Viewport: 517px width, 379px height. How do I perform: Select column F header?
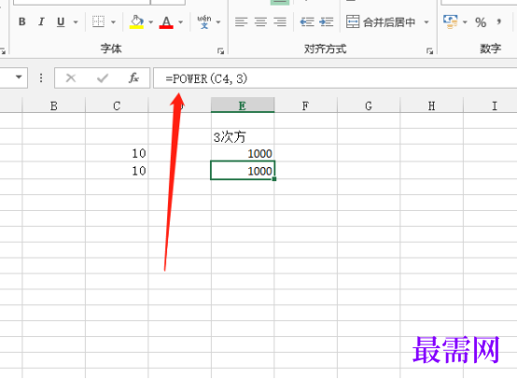(306, 105)
